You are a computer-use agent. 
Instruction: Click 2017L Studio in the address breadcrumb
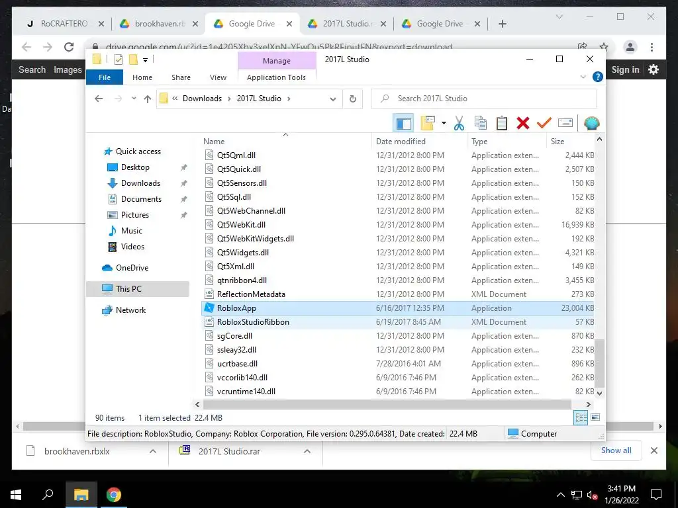click(x=259, y=99)
